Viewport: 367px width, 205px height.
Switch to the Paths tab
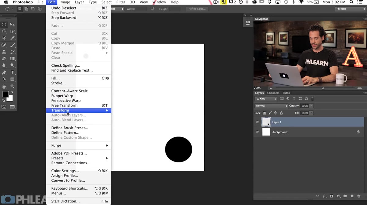coord(286,93)
